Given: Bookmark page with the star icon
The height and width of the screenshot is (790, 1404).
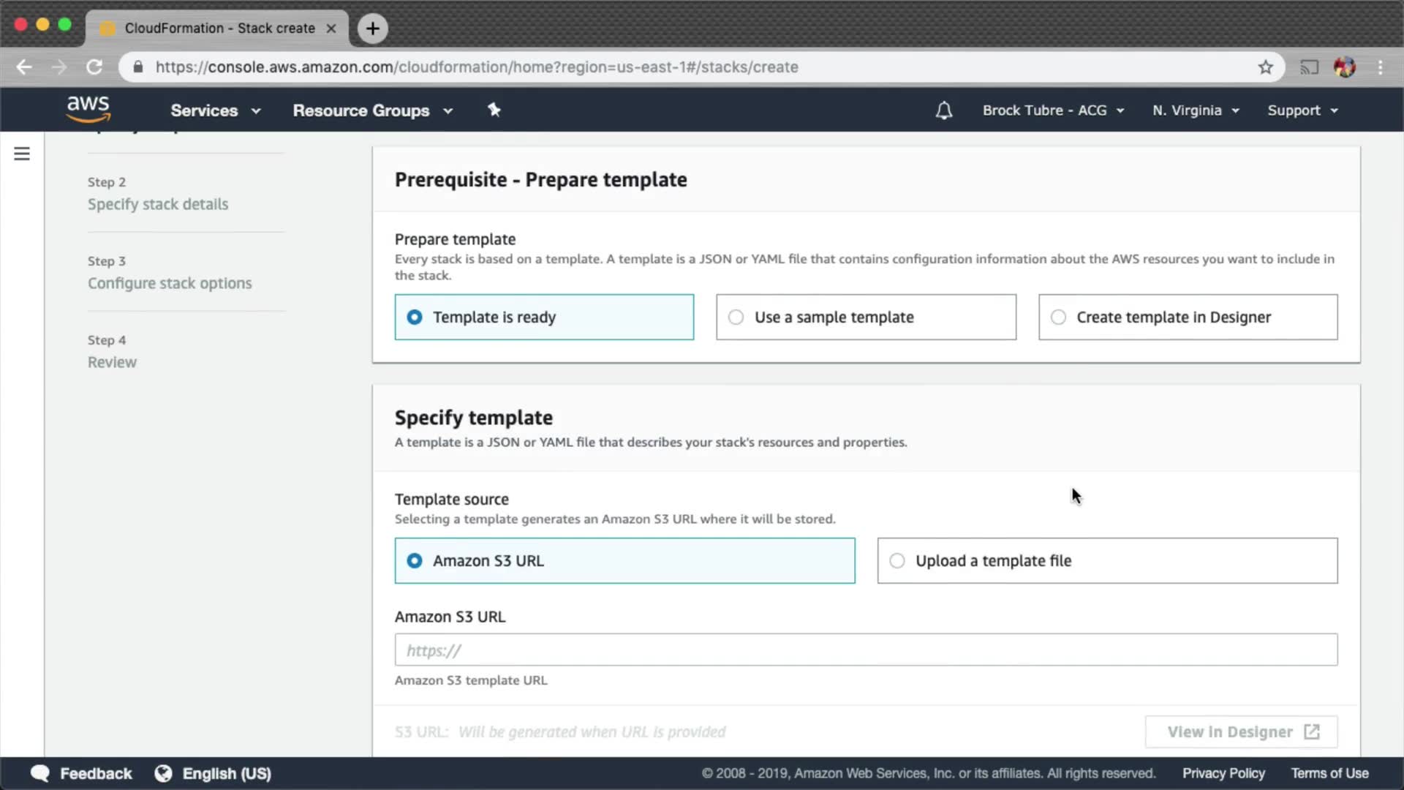Looking at the screenshot, I should coord(1266,67).
